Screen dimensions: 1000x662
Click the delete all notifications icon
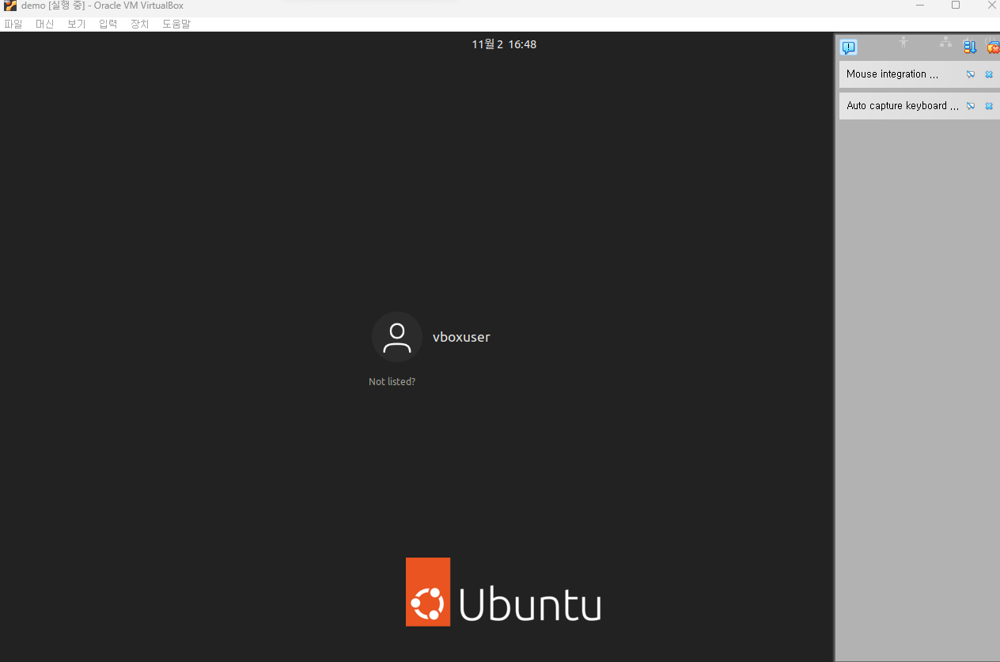[993, 47]
